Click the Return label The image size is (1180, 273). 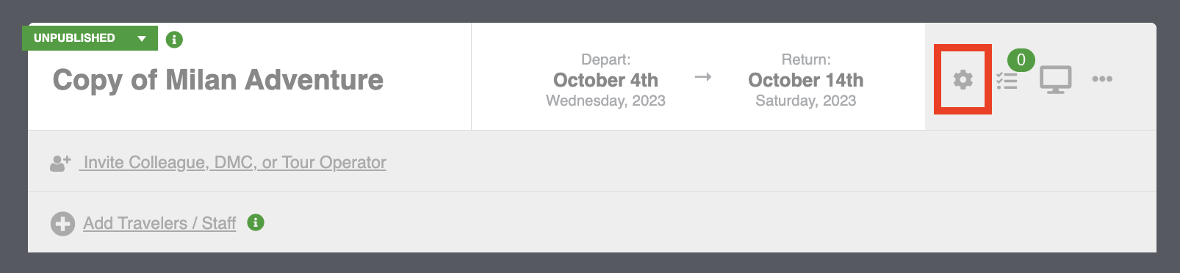(806, 59)
